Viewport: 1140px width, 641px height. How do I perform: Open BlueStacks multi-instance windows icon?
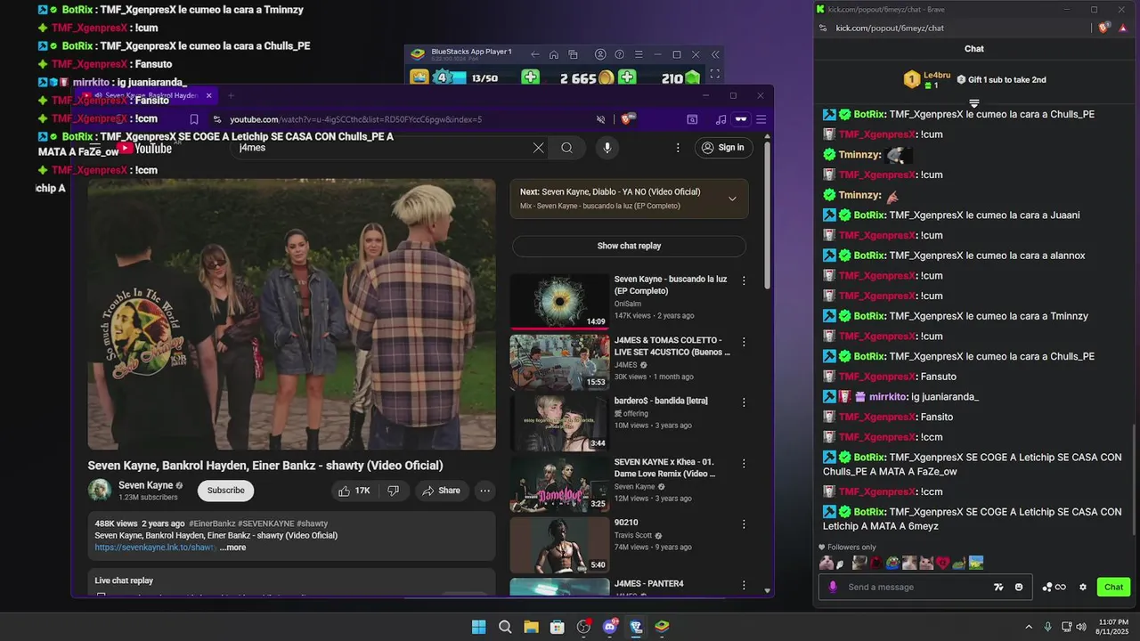click(x=574, y=54)
